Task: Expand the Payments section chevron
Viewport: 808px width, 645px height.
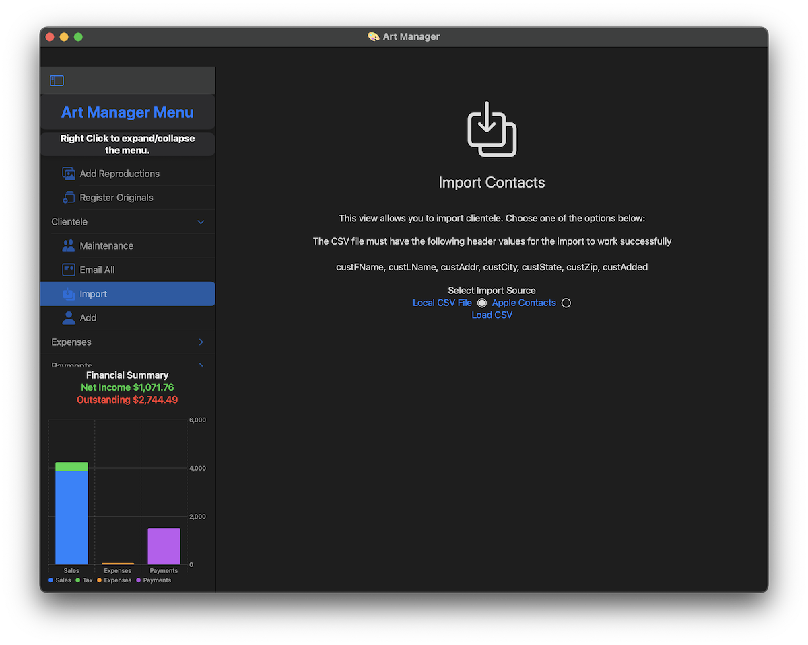Action: pyautogui.click(x=201, y=365)
